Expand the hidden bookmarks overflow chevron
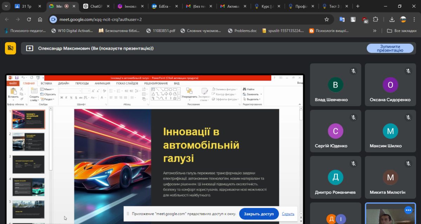 pyautogui.click(x=375, y=31)
